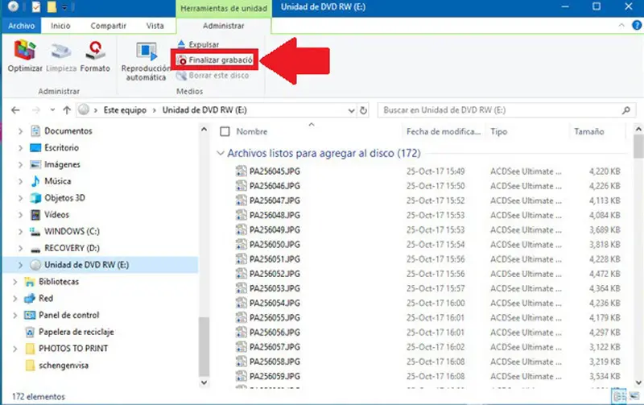Click the file list scrollbar down arrow
644x405 pixels.
(x=638, y=382)
